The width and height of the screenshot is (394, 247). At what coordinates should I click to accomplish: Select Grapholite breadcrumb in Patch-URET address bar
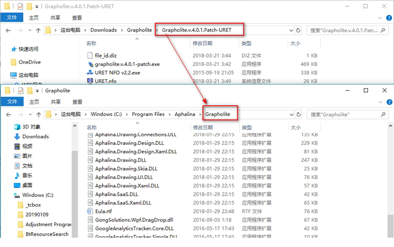tap(139, 30)
